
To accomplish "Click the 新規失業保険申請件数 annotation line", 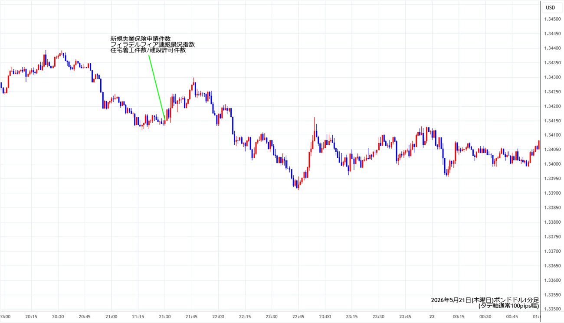I will (141, 39).
